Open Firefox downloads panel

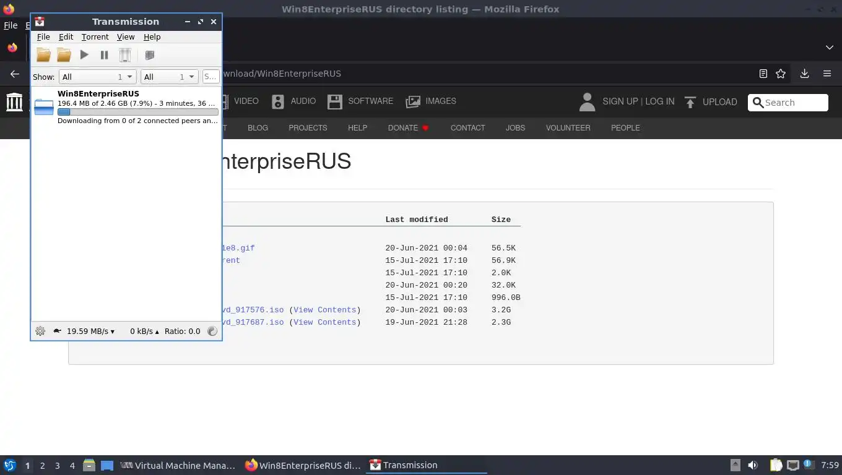pos(804,74)
